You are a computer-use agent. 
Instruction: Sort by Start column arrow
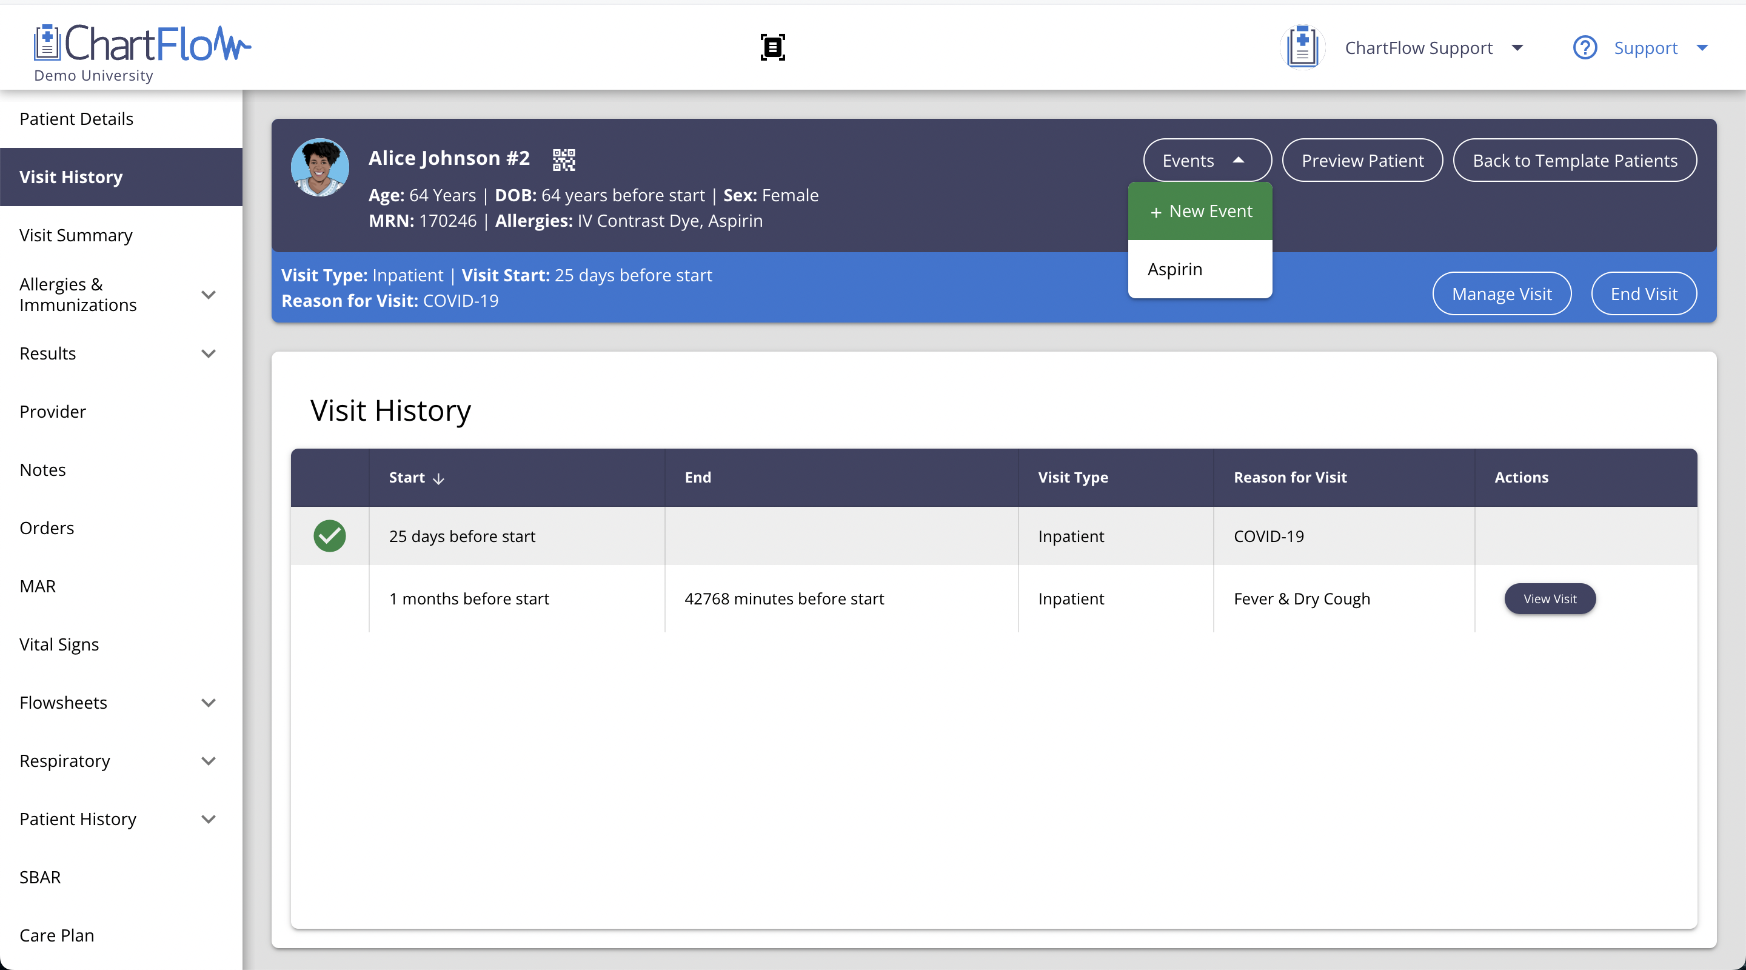438,478
